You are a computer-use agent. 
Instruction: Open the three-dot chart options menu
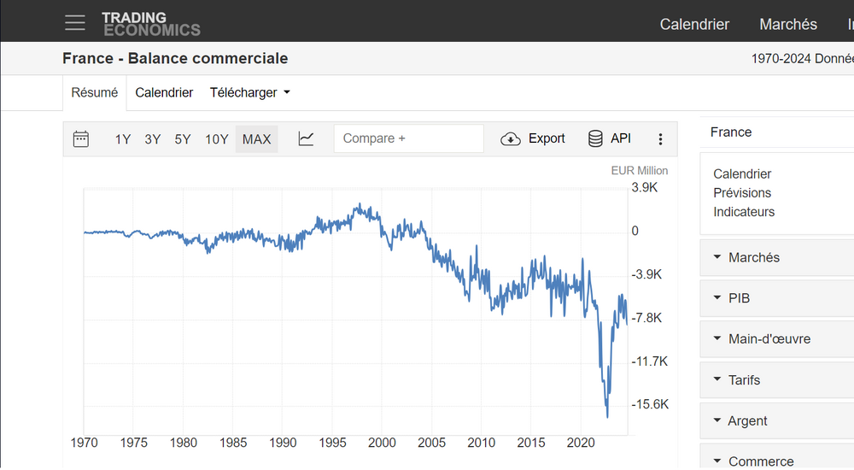[660, 138]
